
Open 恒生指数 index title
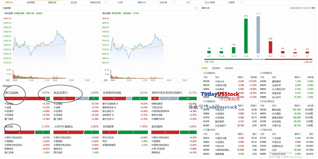9,13
